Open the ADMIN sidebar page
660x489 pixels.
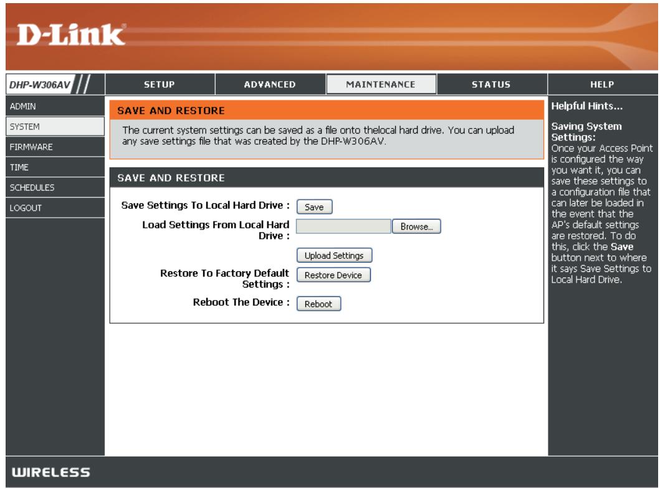pos(55,107)
